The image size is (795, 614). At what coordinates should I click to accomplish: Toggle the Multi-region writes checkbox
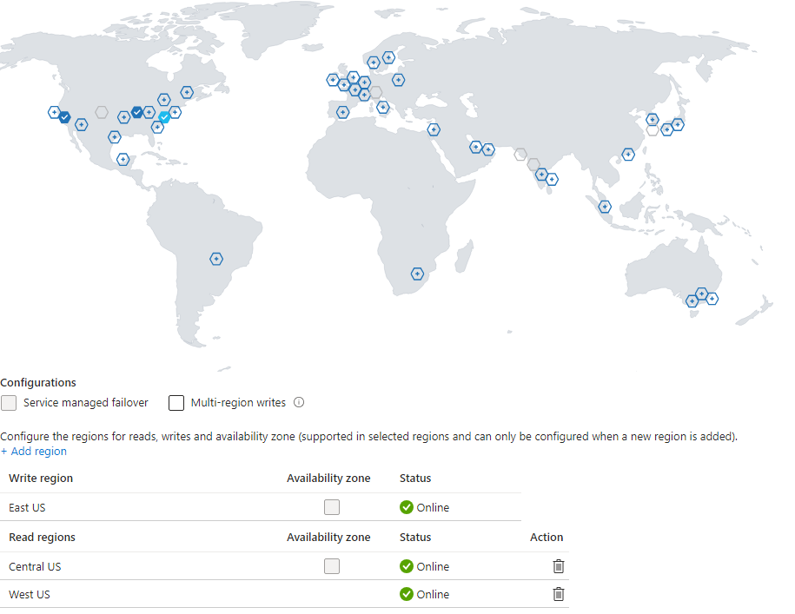point(176,403)
